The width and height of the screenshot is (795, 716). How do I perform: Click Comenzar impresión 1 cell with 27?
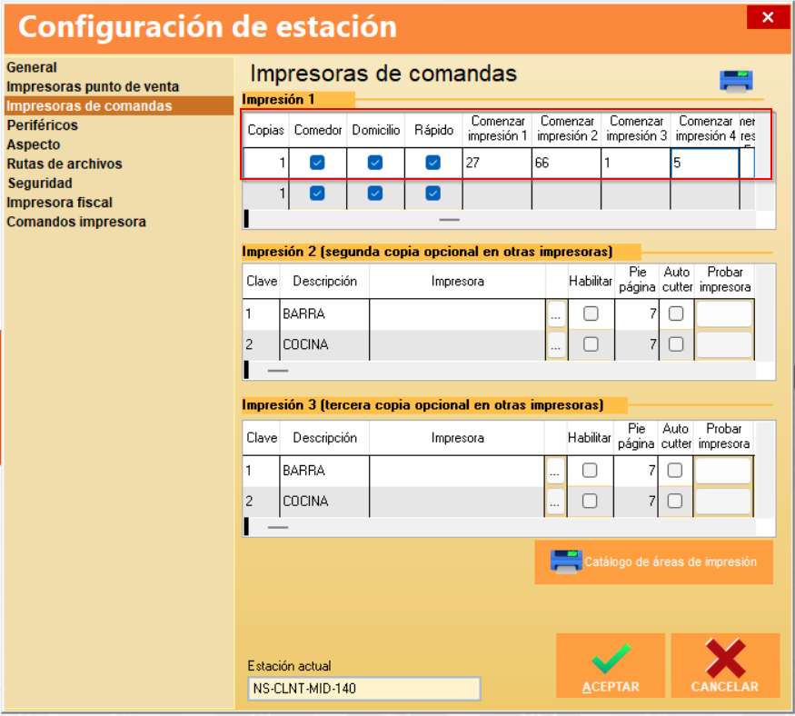click(497, 163)
